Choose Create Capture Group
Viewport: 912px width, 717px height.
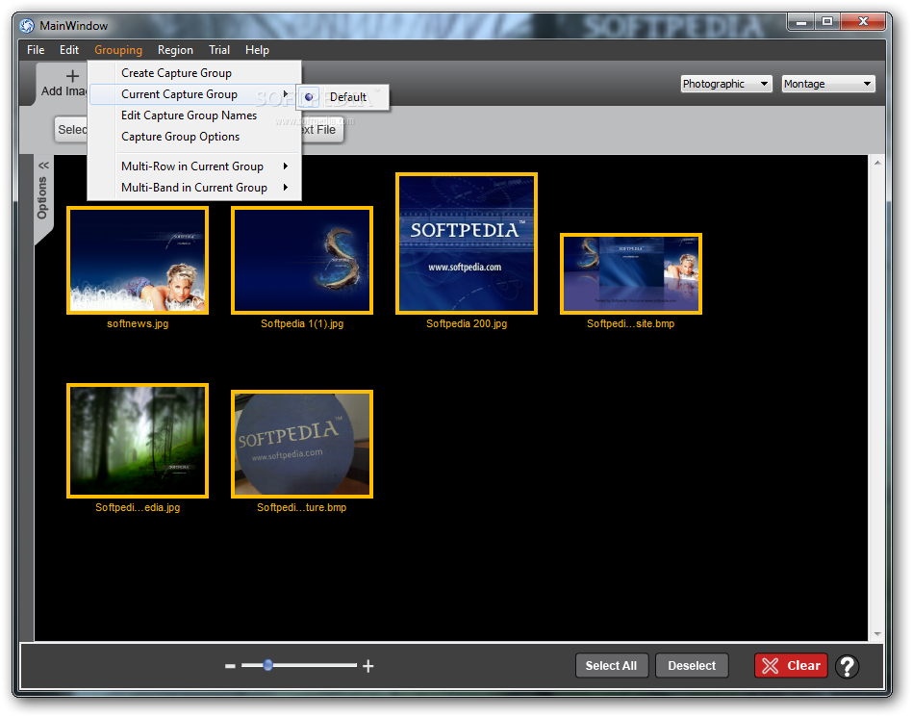194,73
